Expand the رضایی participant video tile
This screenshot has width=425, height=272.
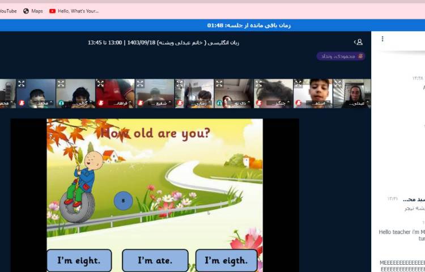coord(180,84)
